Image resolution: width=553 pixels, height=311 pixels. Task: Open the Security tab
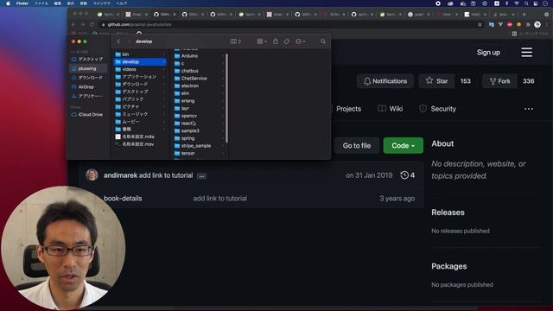tap(438, 109)
